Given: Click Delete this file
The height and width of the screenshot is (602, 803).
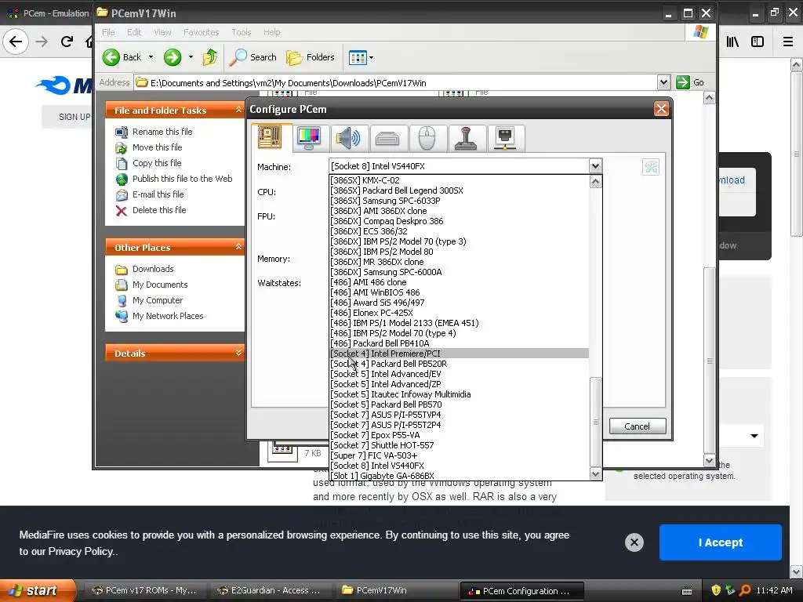Looking at the screenshot, I should coord(158,210).
